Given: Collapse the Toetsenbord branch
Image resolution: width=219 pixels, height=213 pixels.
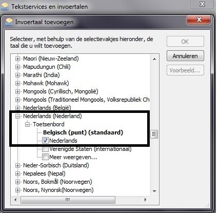Looking at the screenshot, I should click(27, 124).
